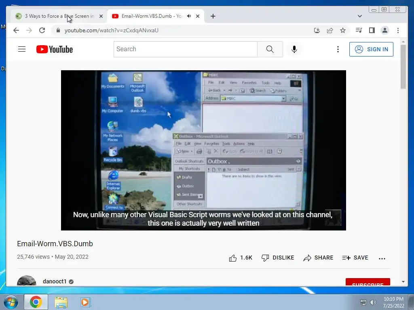Click into the YouTube Search box
The width and height of the screenshot is (414, 310).
tap(185, 49)
